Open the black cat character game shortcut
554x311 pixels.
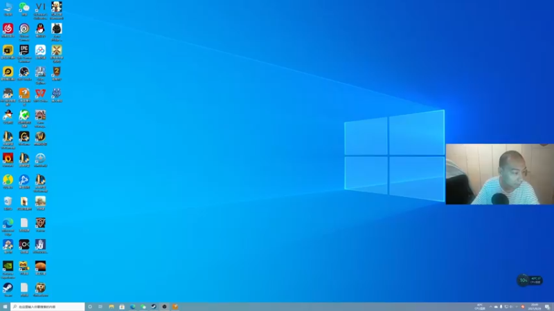tap(57, 32)
